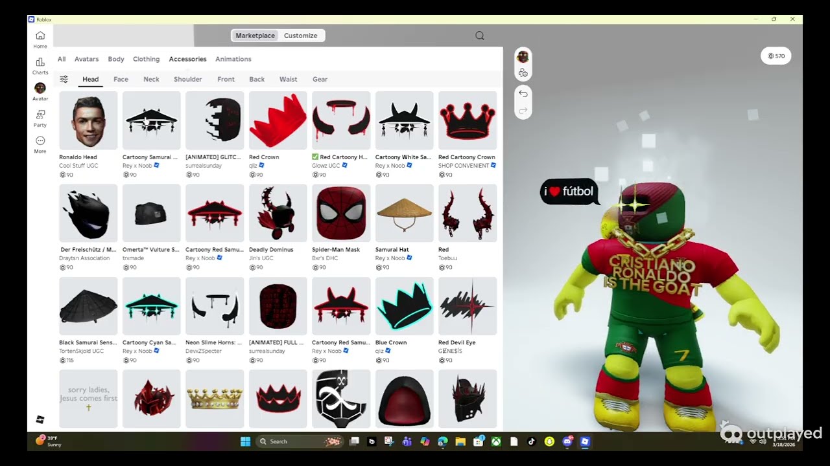Select the Omerta Vulture beanie thumbnail
The image size is (830, 466).
(152, 213)
